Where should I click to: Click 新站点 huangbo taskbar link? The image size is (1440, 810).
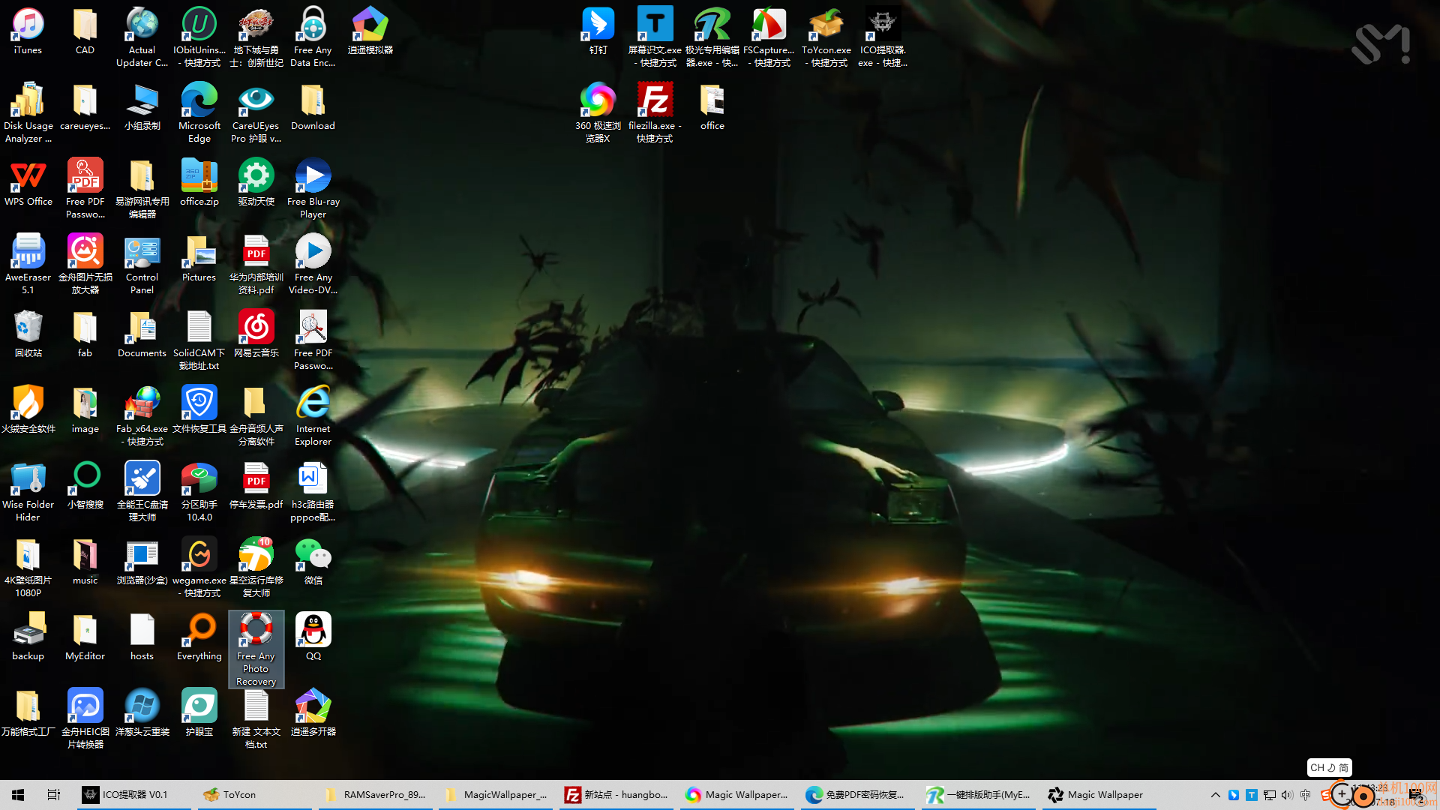pos(616,794)
